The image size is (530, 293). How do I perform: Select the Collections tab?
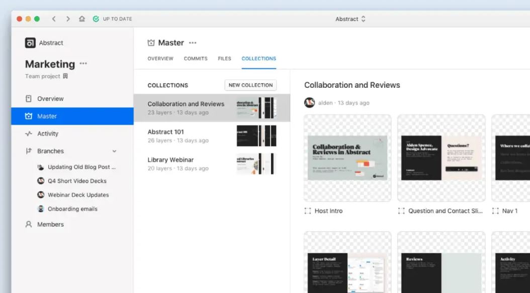(x=259, y=59)
